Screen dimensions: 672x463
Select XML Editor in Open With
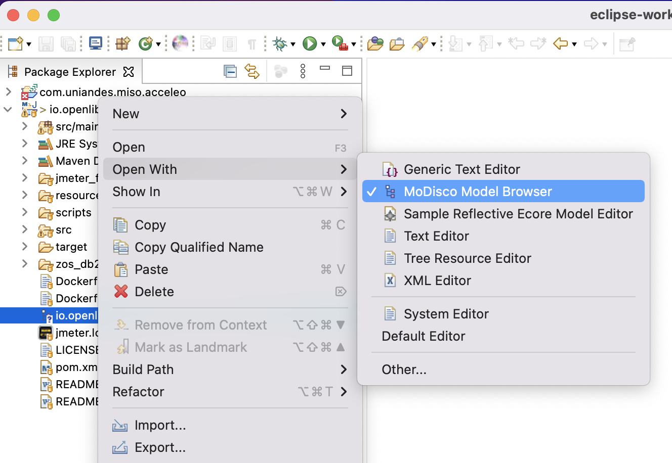pyautogui.click(x=503, y=281)
